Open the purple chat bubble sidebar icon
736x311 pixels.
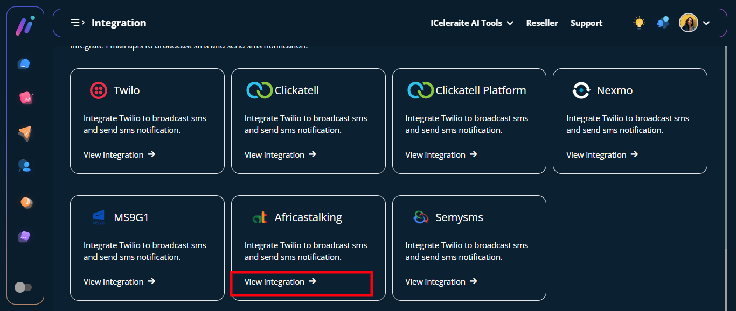click(x=25, y=236)
